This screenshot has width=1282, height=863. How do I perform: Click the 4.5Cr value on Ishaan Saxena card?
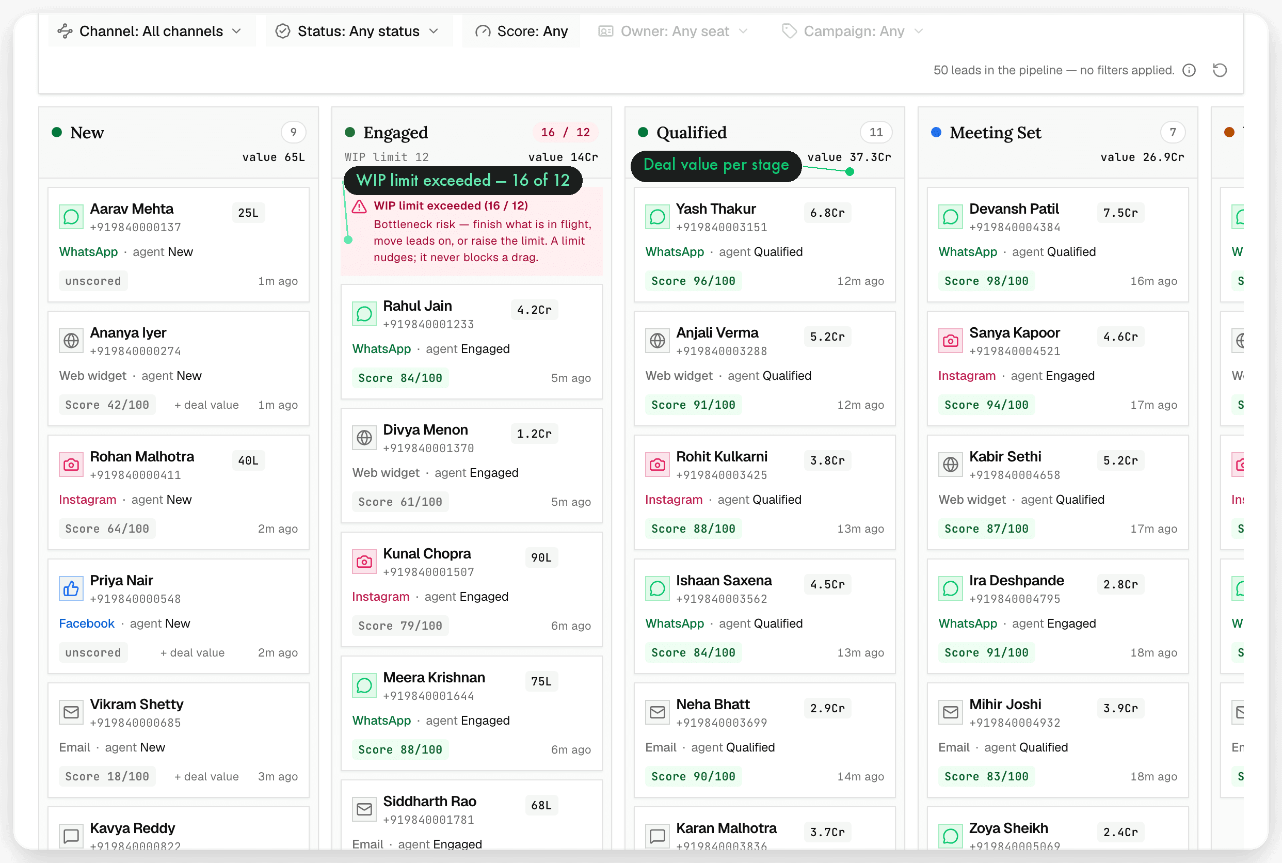[x=827, y=584]
